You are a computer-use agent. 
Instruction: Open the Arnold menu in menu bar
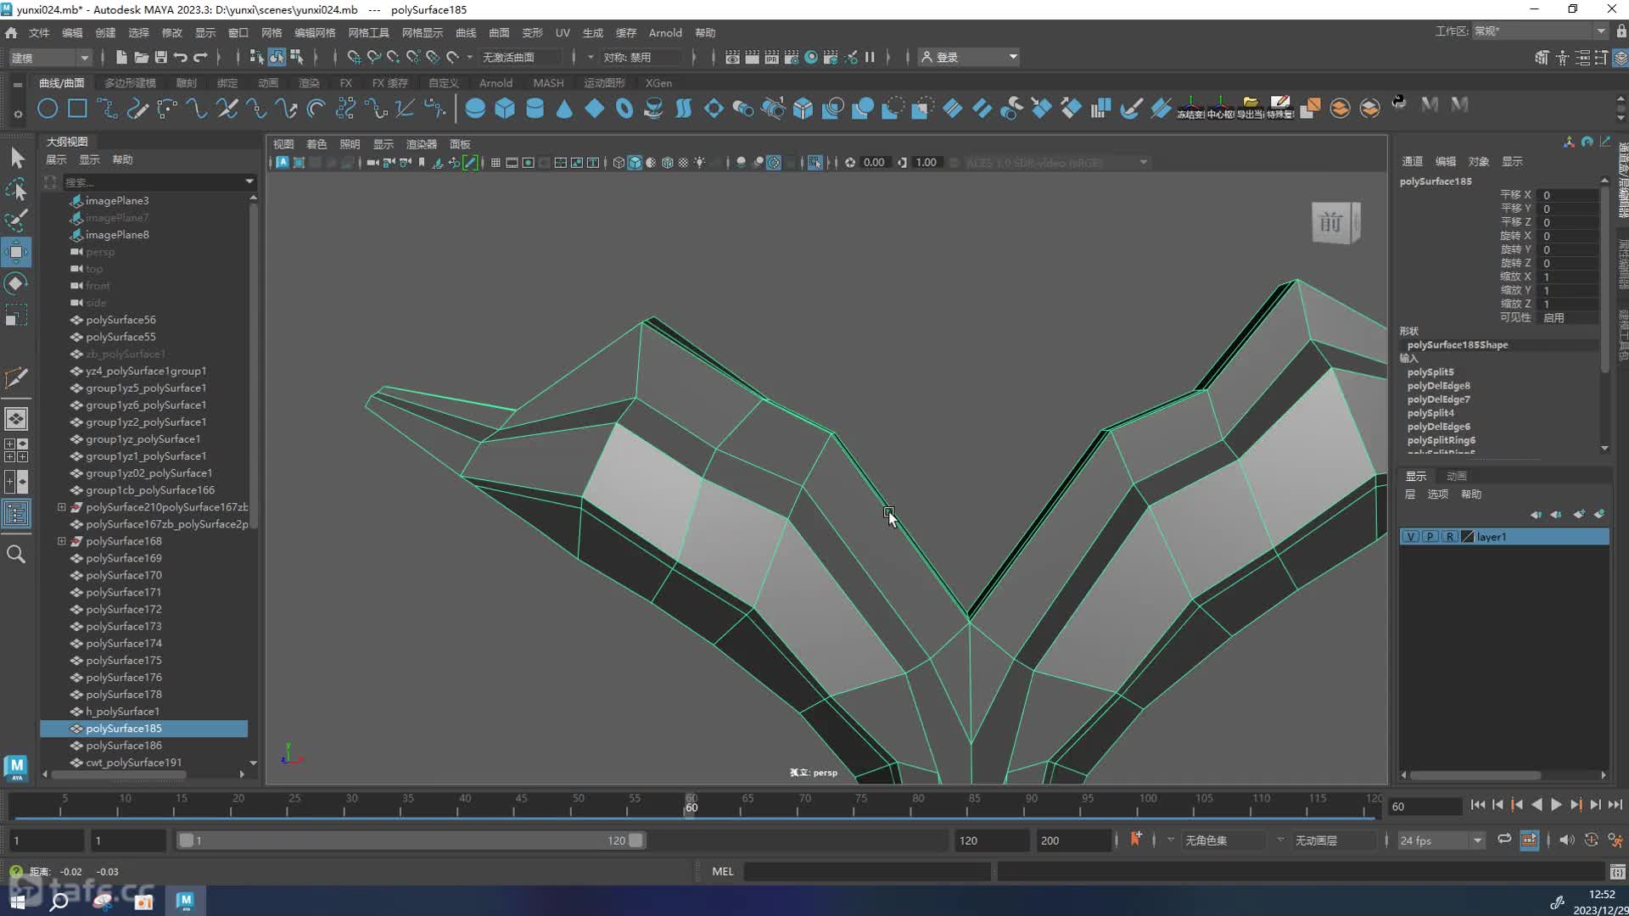(x=665, y=32)
